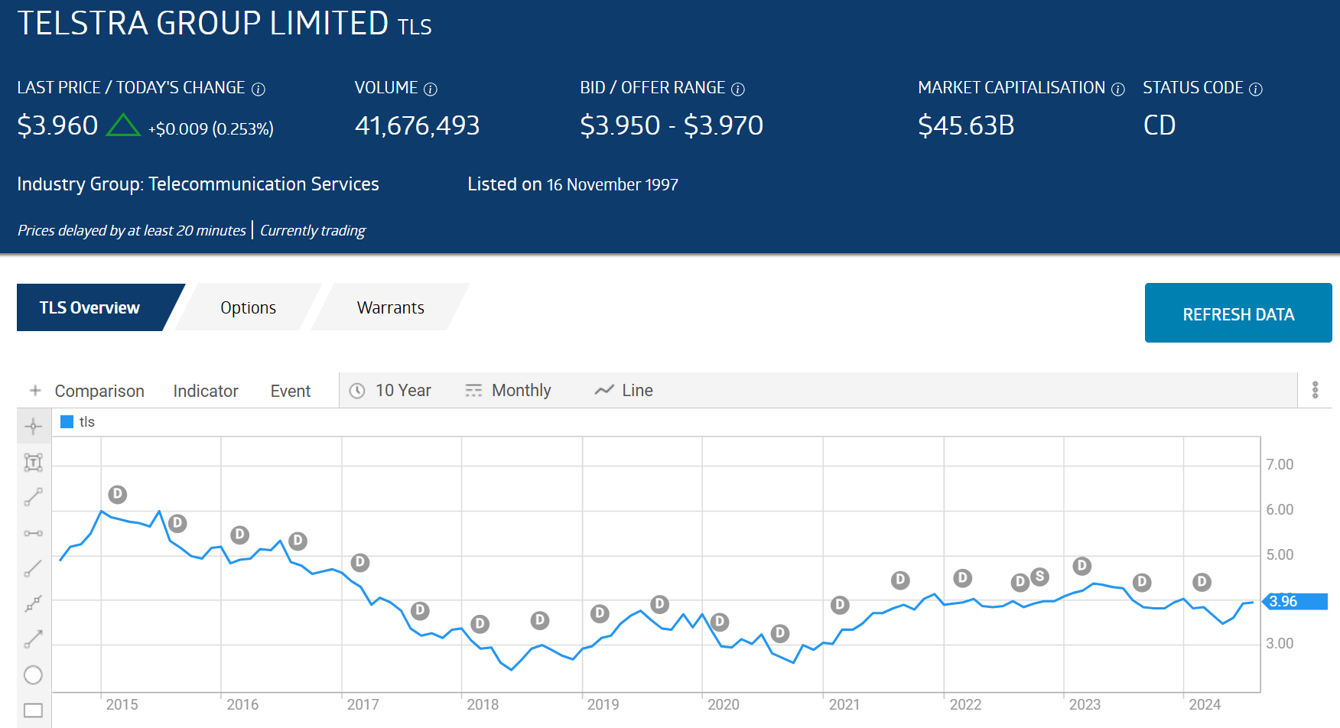Switch to the Options tab
The image size is (1340, 728).
coord(248,307)
